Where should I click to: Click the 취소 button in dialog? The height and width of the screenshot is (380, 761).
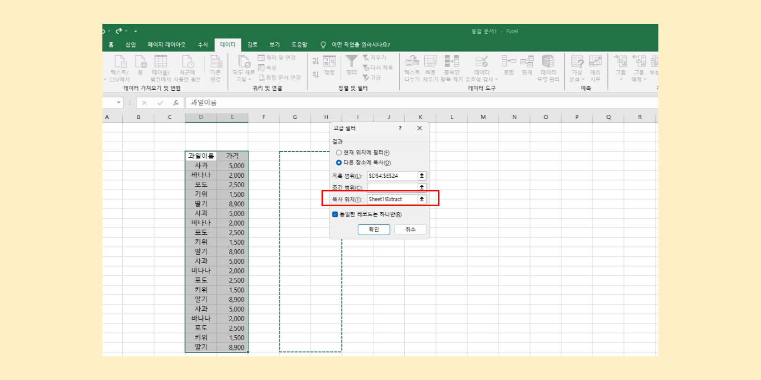[x=410, y=229]
